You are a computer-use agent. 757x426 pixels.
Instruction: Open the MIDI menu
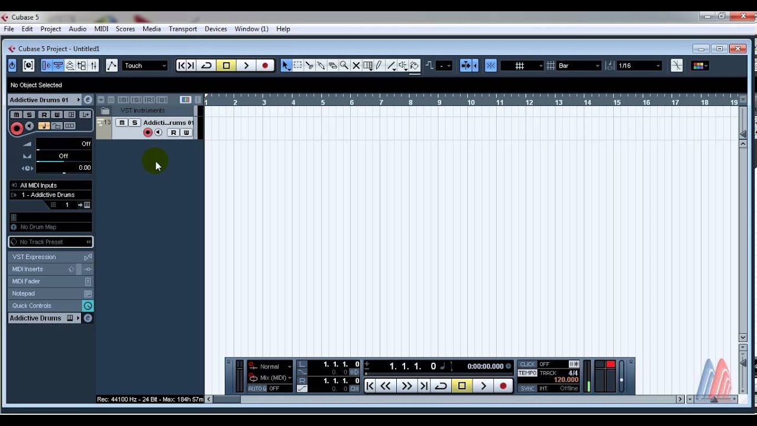click(101, 28)
